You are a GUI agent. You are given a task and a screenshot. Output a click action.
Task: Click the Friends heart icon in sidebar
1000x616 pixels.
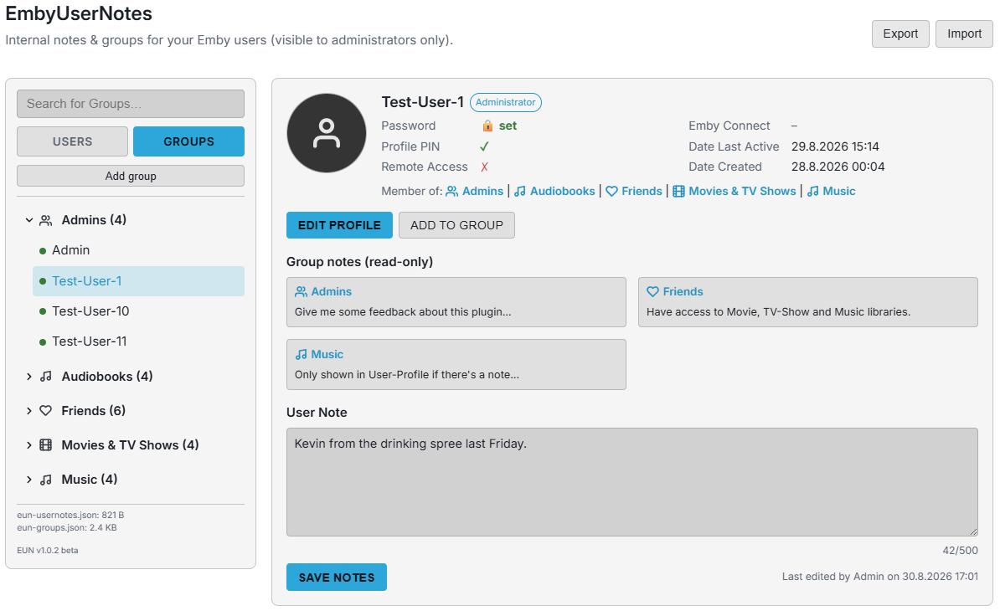[46, 411]
